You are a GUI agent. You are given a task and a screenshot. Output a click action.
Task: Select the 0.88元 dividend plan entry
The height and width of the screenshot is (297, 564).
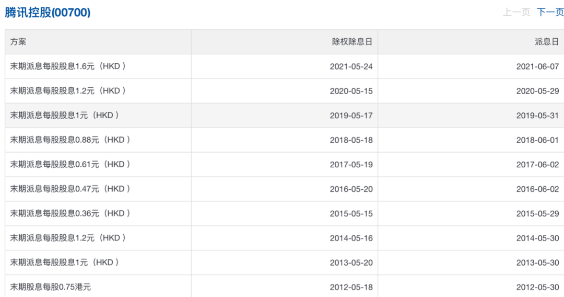(70, 140)
